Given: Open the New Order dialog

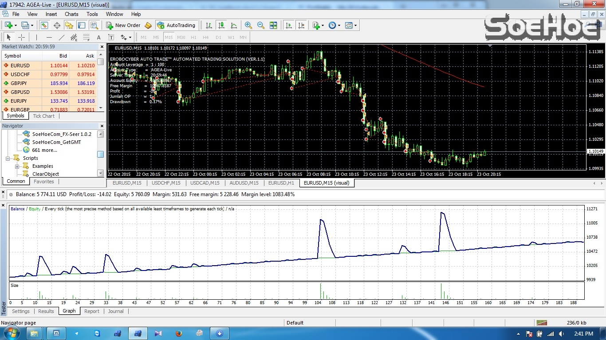Looking at the screenshot, I should (127, 25).
